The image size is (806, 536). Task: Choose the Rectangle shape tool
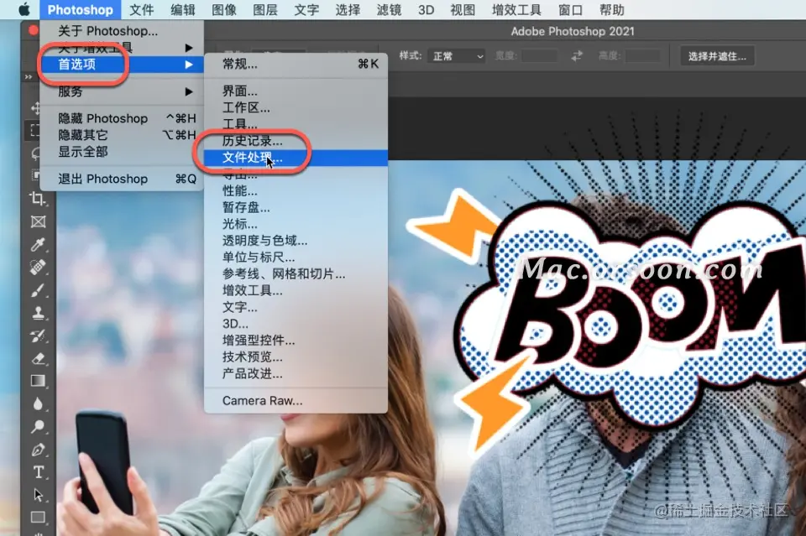38,517
